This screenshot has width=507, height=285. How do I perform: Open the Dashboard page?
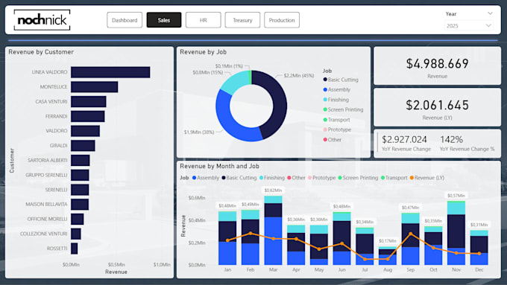tap(125, 20)
